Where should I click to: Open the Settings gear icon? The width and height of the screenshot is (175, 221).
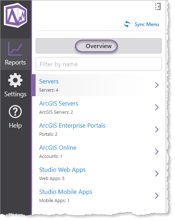click(15, 80)
